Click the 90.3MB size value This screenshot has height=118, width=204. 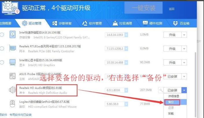coord(145,62)
